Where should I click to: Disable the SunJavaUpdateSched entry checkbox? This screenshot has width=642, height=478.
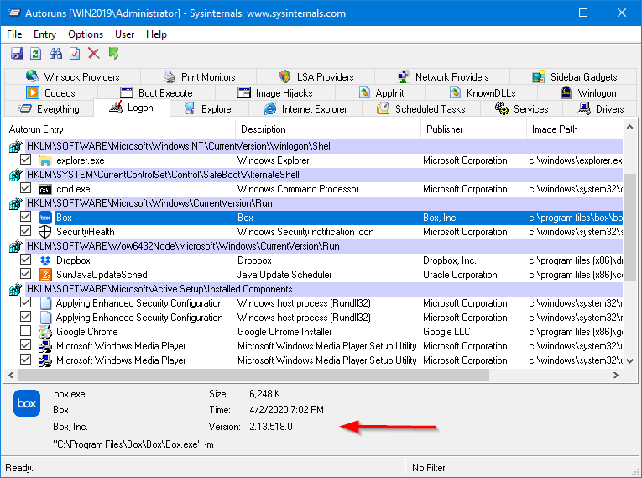(25, 275)
